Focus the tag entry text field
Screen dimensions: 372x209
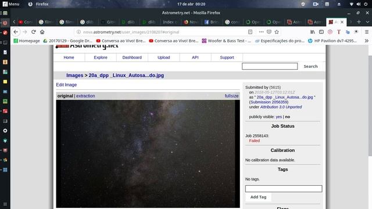[x=284, y=189]
